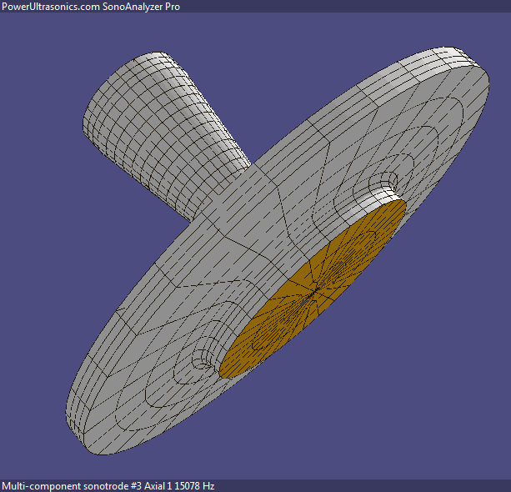Select the orange circular sonotrode face

point(313,289)
